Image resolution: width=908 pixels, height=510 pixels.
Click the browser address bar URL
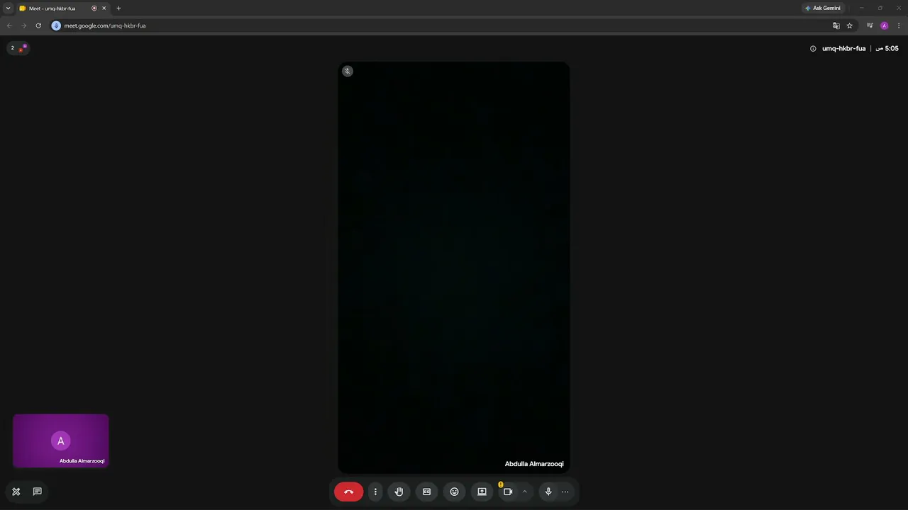pyautogui.click(x=105, y=25)
